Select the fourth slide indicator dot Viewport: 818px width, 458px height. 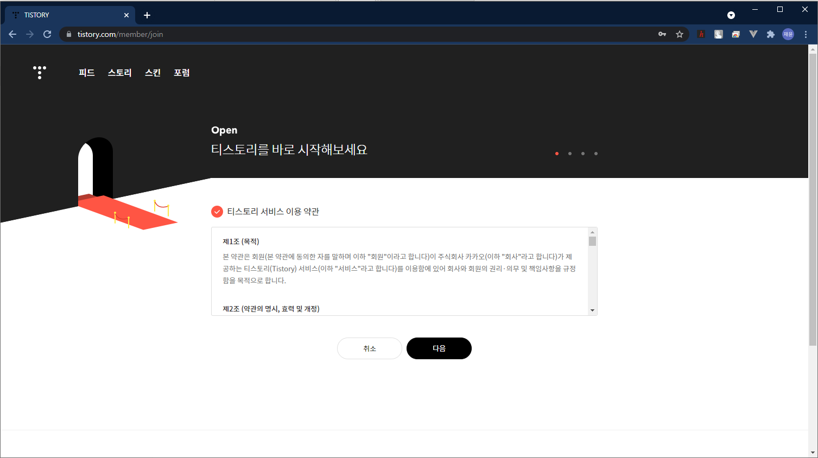click(596, 154)
